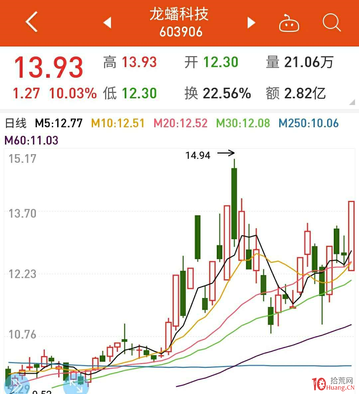Open search with the magnifier icon
The height and width of the screenshot is (394, 359).
pos(332,23)
